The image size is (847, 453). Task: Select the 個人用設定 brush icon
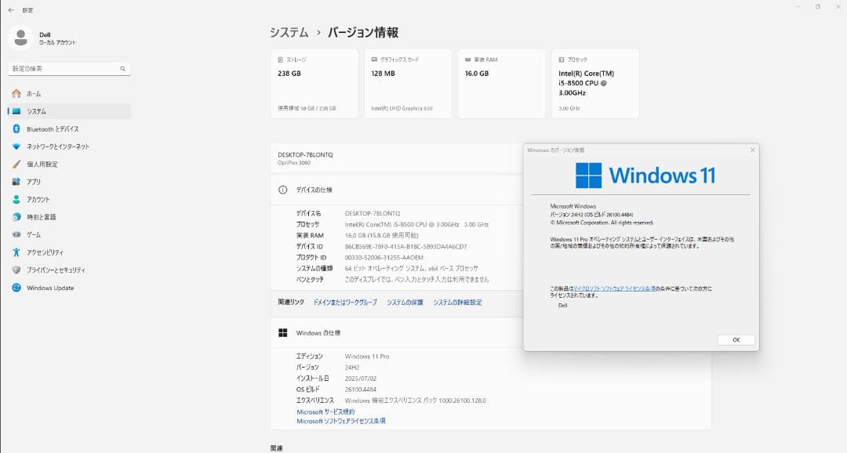[16, 164]
